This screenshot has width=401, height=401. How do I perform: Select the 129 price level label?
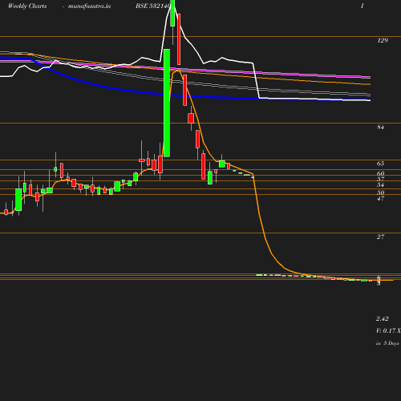click(383, 40)
